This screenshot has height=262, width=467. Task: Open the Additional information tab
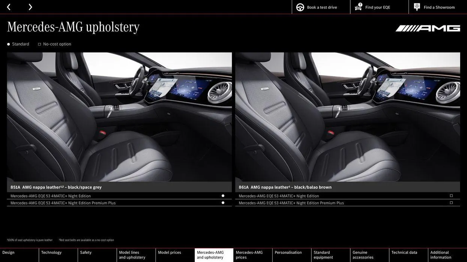pos(447,255)
